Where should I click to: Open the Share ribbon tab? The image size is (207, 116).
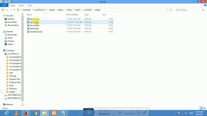(x=22, y=5)
